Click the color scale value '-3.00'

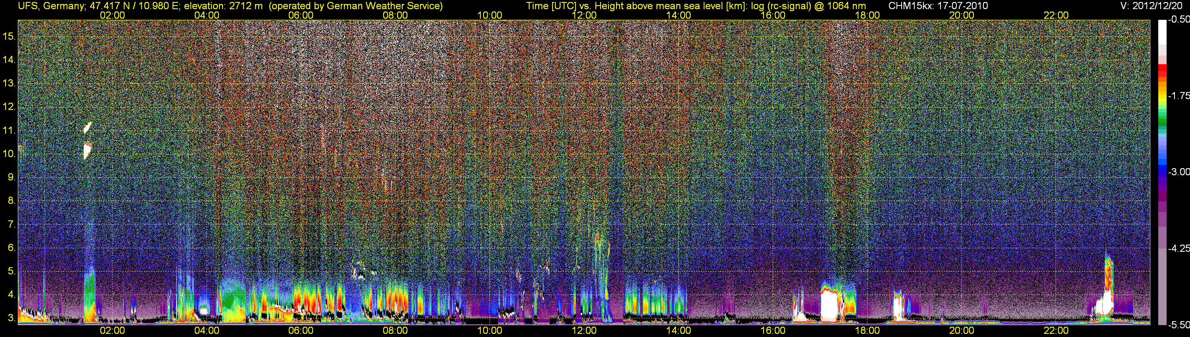point(1179,172)
